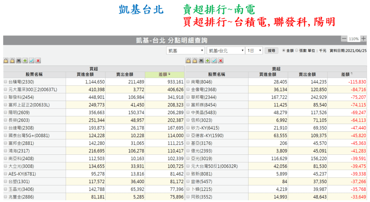Click the 聯發科(2454) stock name
The image size is (370, 202).
tap(21, 97)
